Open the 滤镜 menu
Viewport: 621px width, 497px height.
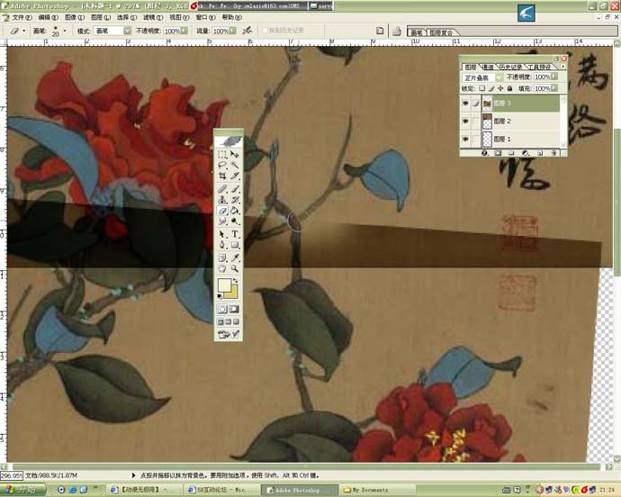tap(152, 17)
